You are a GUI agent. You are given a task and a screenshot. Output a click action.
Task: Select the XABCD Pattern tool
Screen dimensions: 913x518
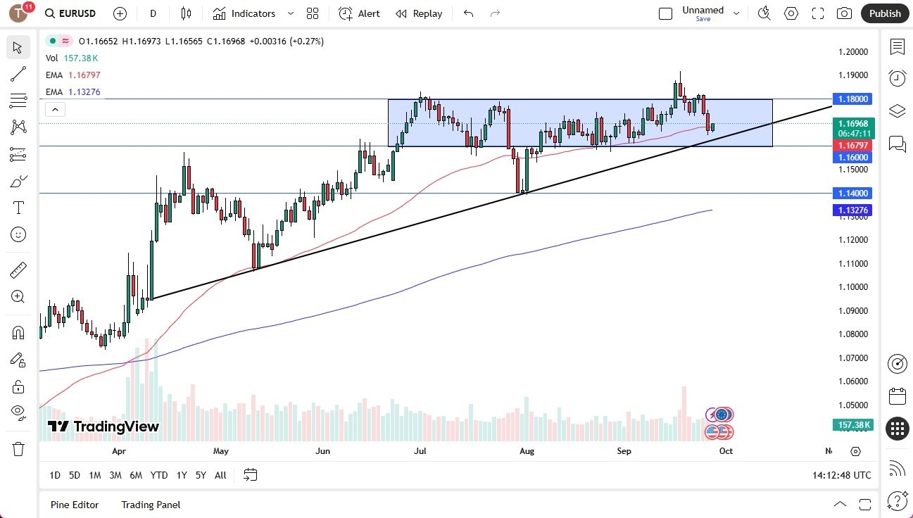[x=18, y=127]
